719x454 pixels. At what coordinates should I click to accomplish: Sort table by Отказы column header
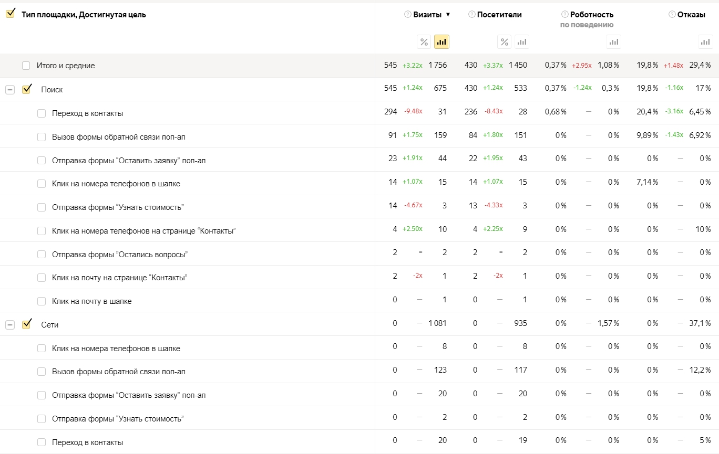click(691, 15)
